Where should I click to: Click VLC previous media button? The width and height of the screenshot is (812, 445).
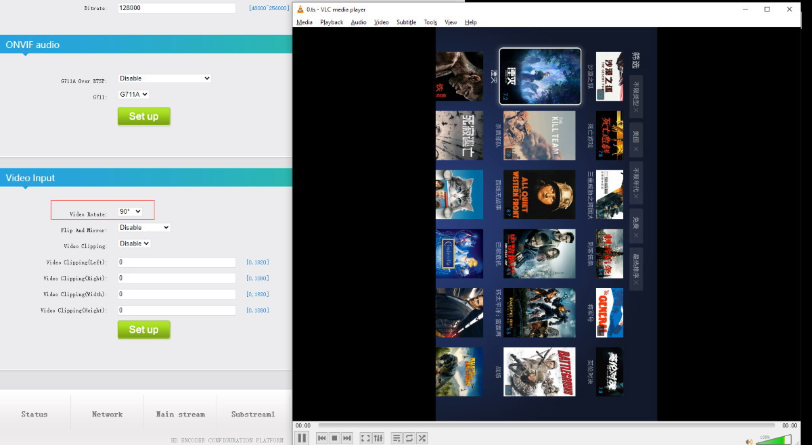322,438
